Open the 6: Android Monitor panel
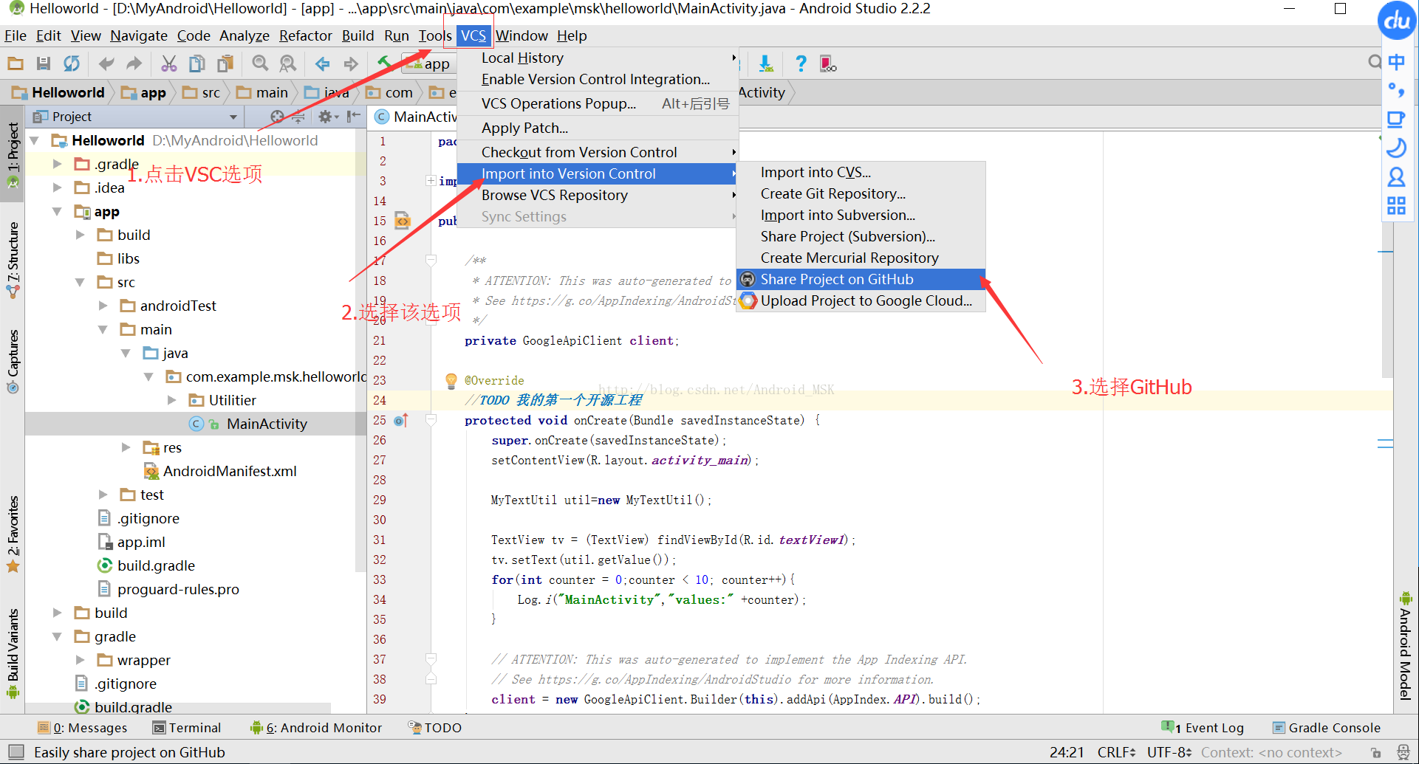The image size is (1419, 764). 316,728
